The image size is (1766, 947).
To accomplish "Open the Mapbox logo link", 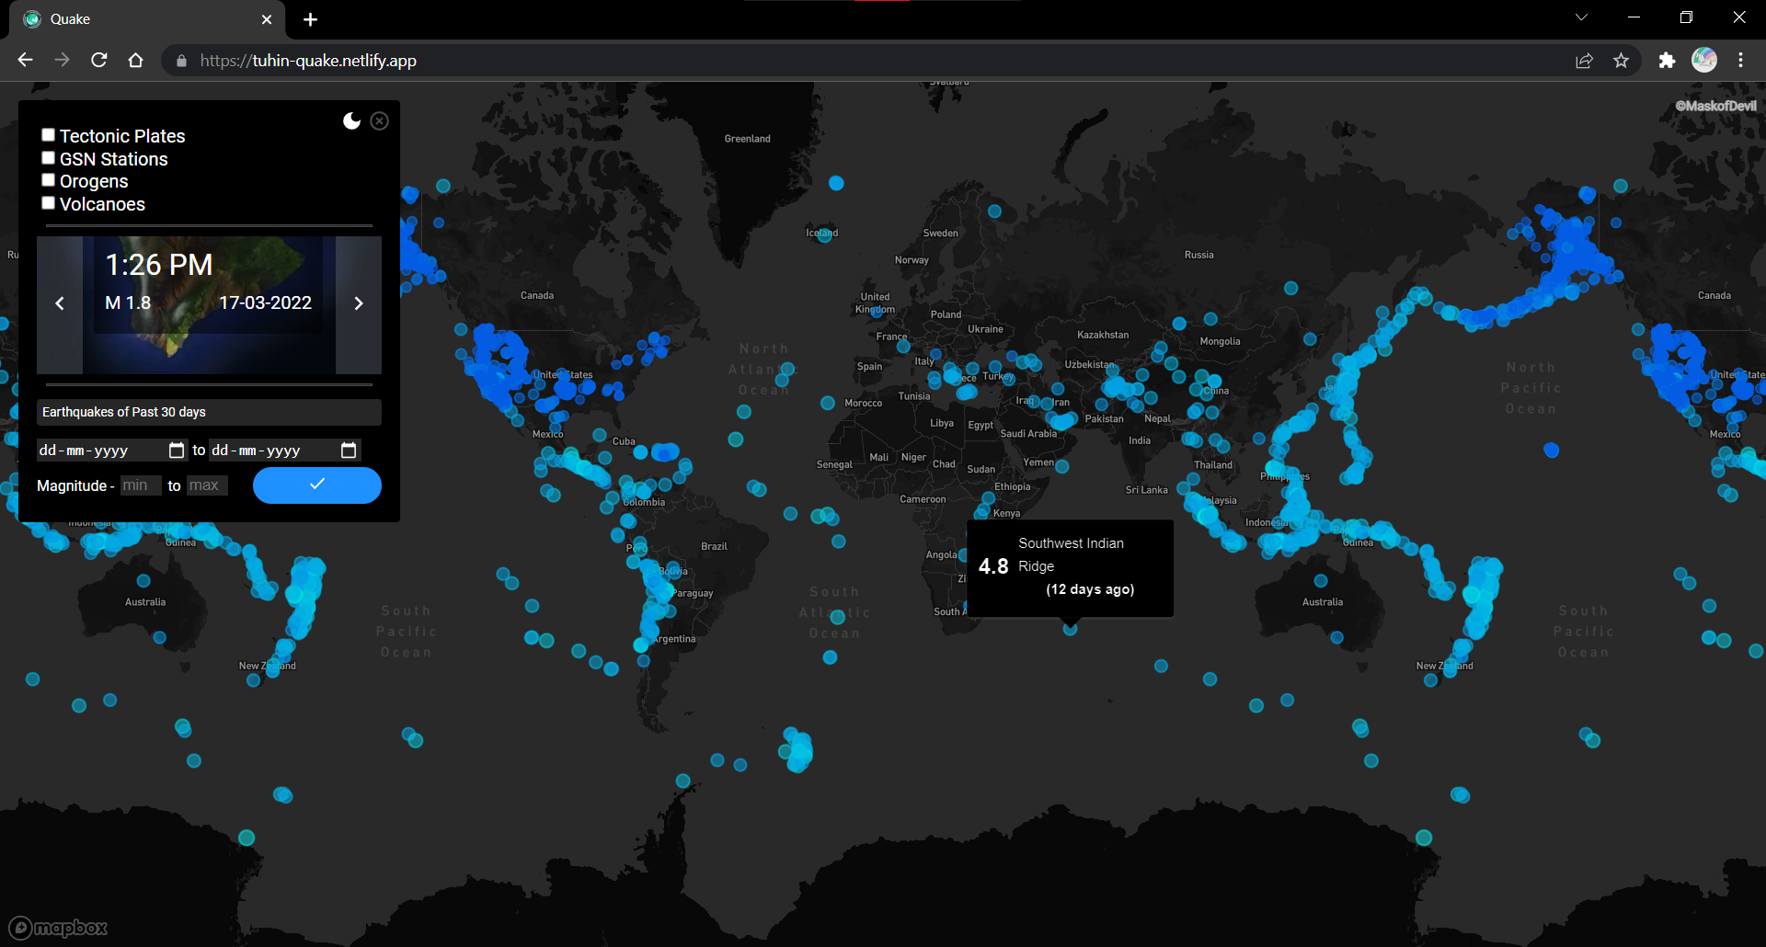I will pos(59,928).
